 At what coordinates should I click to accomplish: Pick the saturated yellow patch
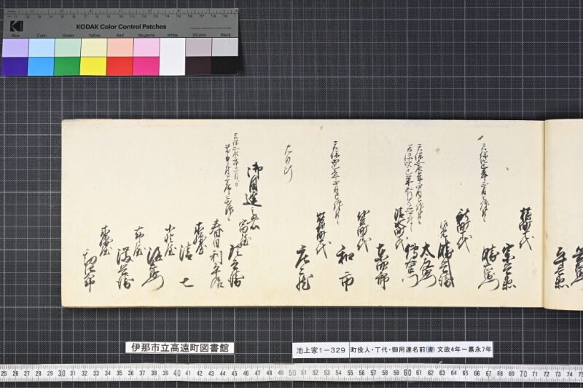coord(93,66)
